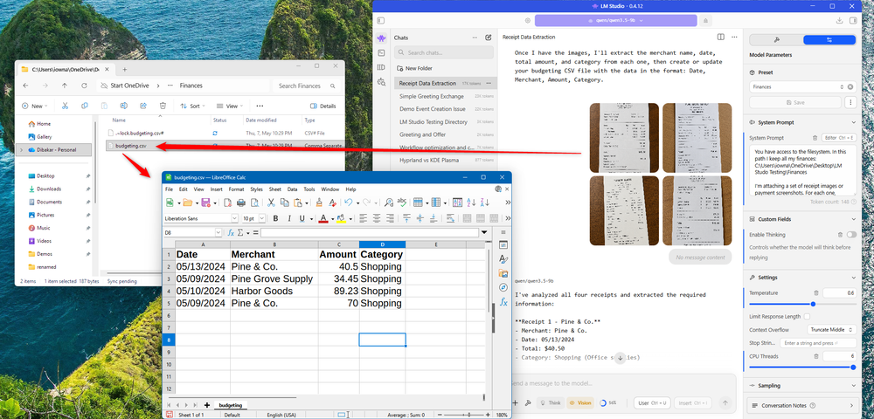Screen dimensions: 874x419
Task: Adjust the CPU Threads slider handle
Action: 853,367
